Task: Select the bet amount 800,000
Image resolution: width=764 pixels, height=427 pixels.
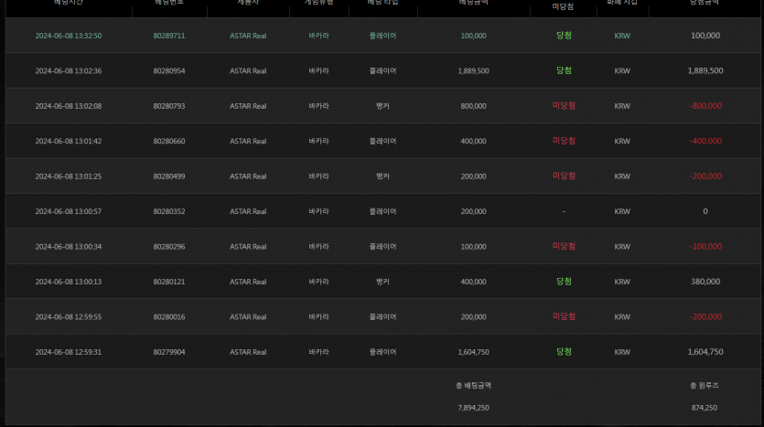Action: click(x=473, y=106)
